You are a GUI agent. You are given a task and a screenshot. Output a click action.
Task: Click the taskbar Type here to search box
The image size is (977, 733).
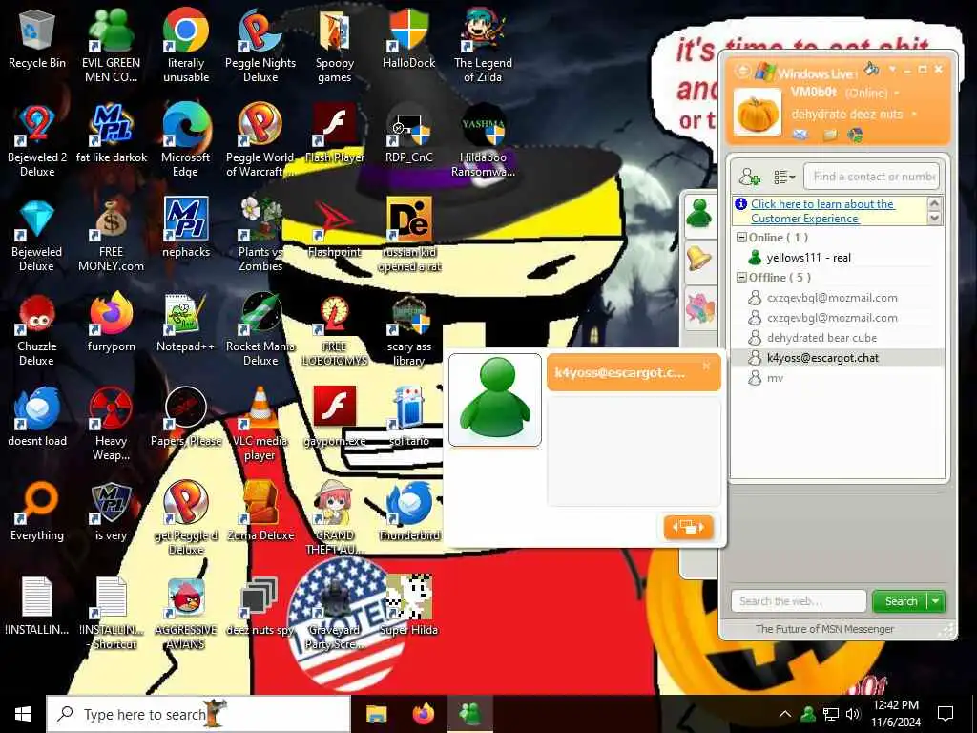point(198,714)
